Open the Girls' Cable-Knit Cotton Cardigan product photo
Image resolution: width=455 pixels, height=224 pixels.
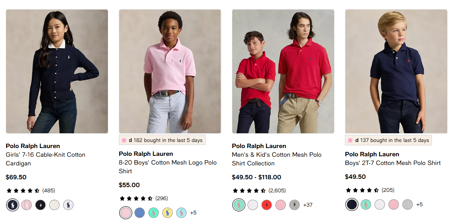pos(57,71)
